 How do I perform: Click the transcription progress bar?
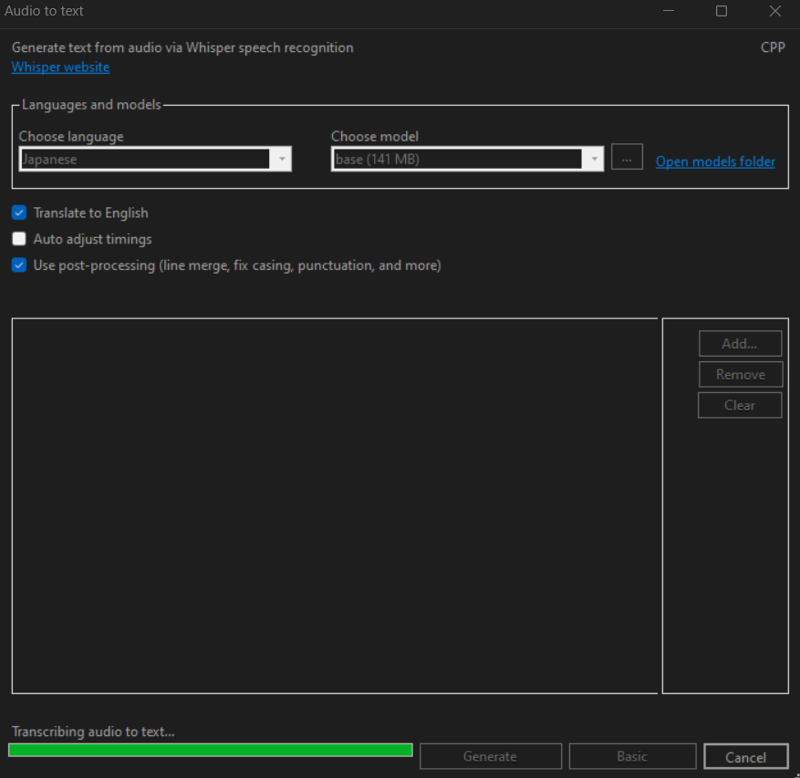pos(210,750)
